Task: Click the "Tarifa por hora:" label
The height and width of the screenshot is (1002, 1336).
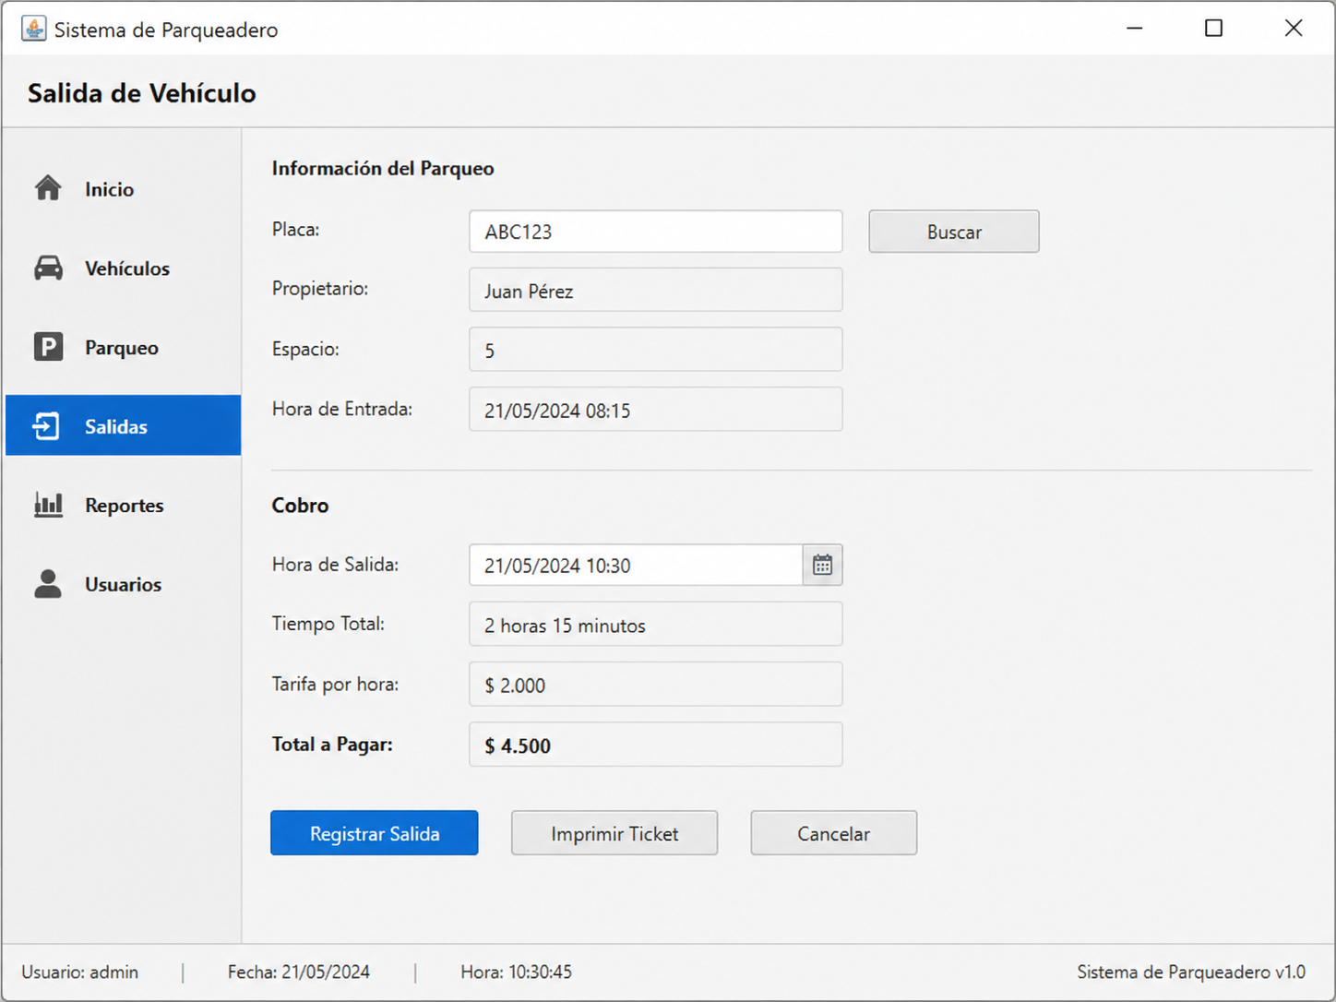Action: [336, 684]
